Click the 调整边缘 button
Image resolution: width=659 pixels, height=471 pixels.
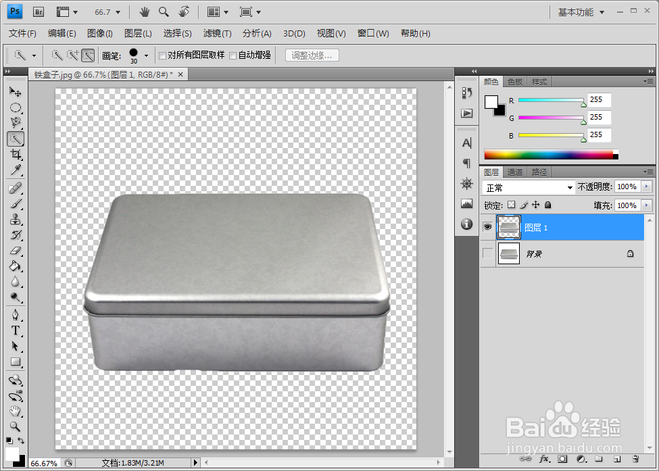pyautogui.click(x=312, y=55)
